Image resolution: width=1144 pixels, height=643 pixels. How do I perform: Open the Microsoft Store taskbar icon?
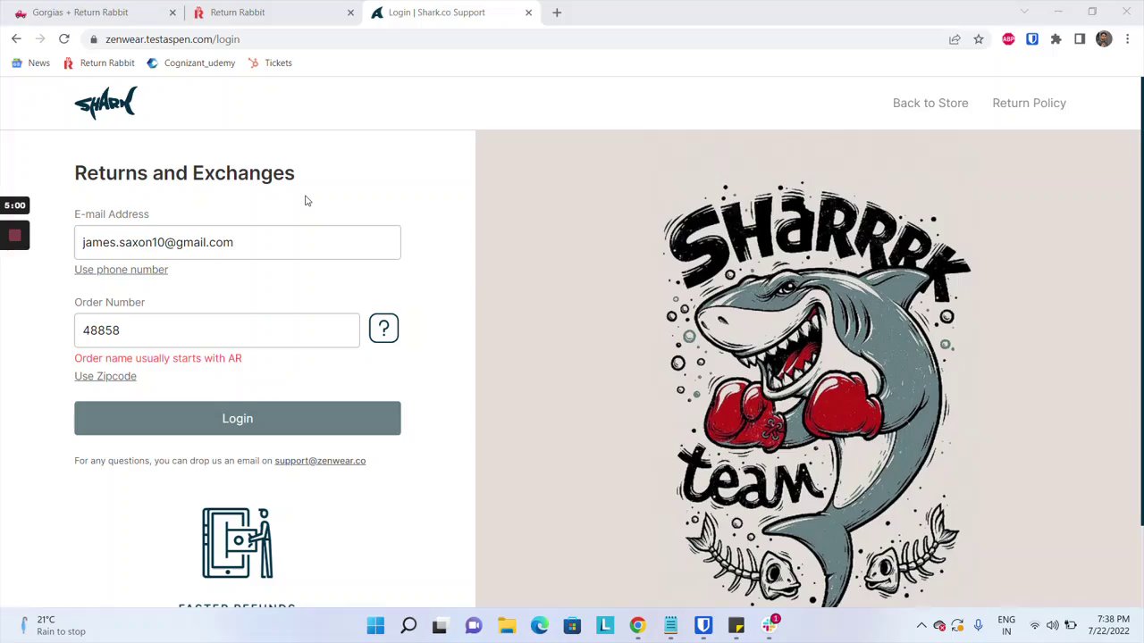[x=572, y=625]
